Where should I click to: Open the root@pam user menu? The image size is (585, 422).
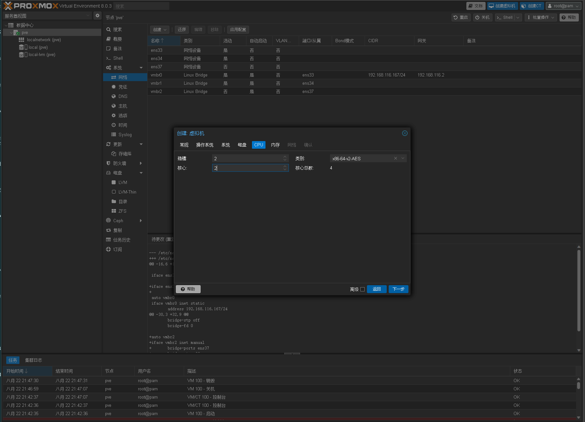[563, 6]
